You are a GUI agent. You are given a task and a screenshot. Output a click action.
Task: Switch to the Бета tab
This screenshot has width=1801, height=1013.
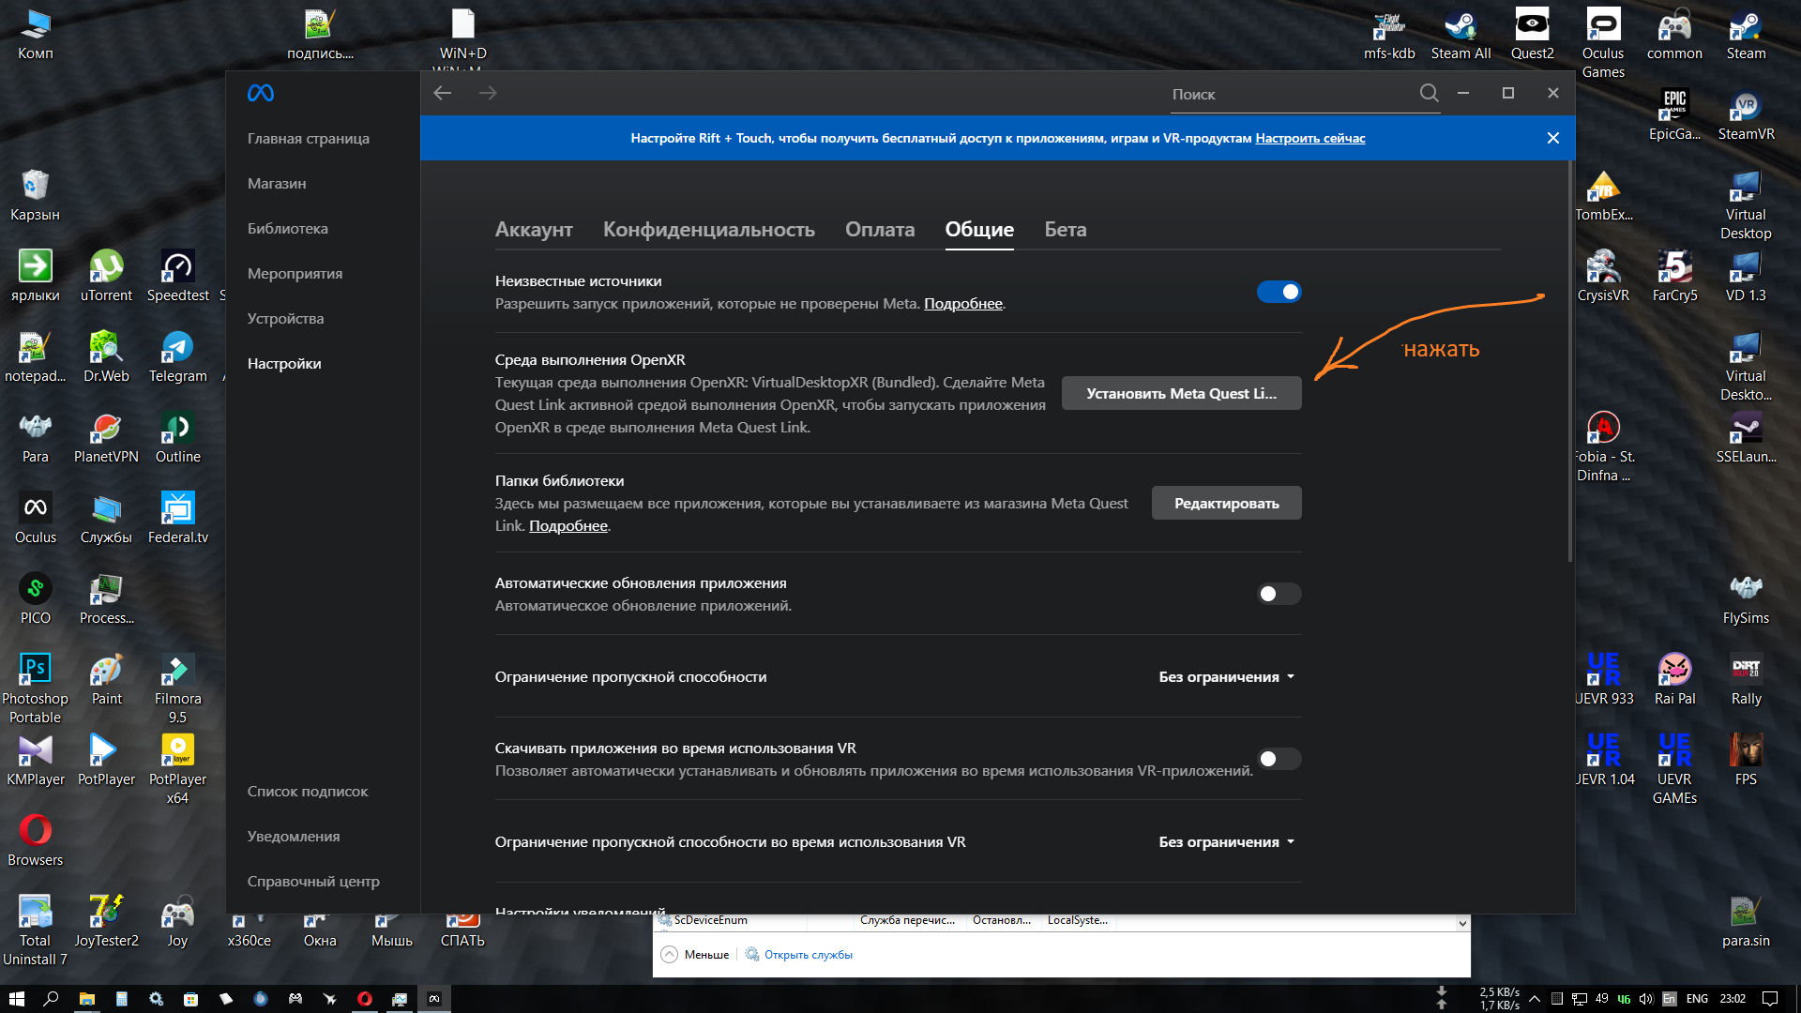[x=1066, y=229]
